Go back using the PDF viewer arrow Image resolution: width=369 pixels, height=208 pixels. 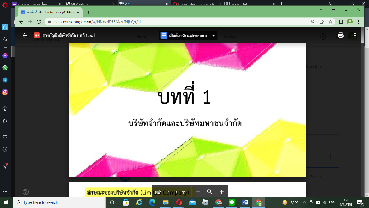pos(25,35)
